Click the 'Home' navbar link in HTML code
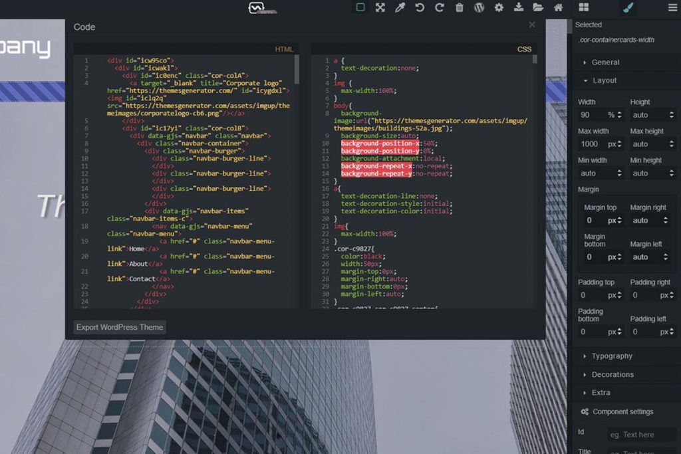The image size is (681, 454). [x=136, y=249]
